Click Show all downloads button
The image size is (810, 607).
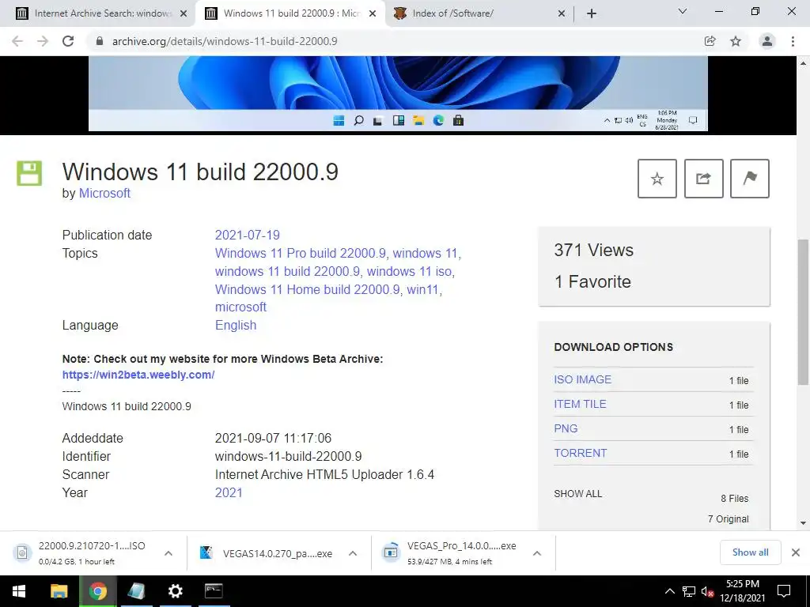pyautogui.click(x=750, y=552)
